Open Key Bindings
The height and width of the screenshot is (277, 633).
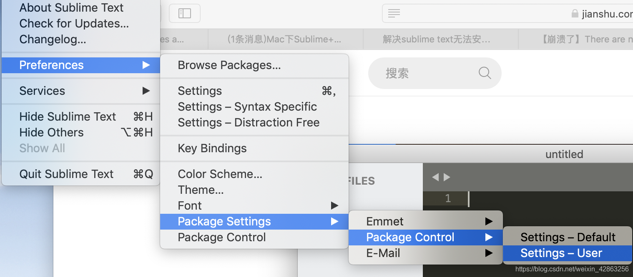click(254, 148)
